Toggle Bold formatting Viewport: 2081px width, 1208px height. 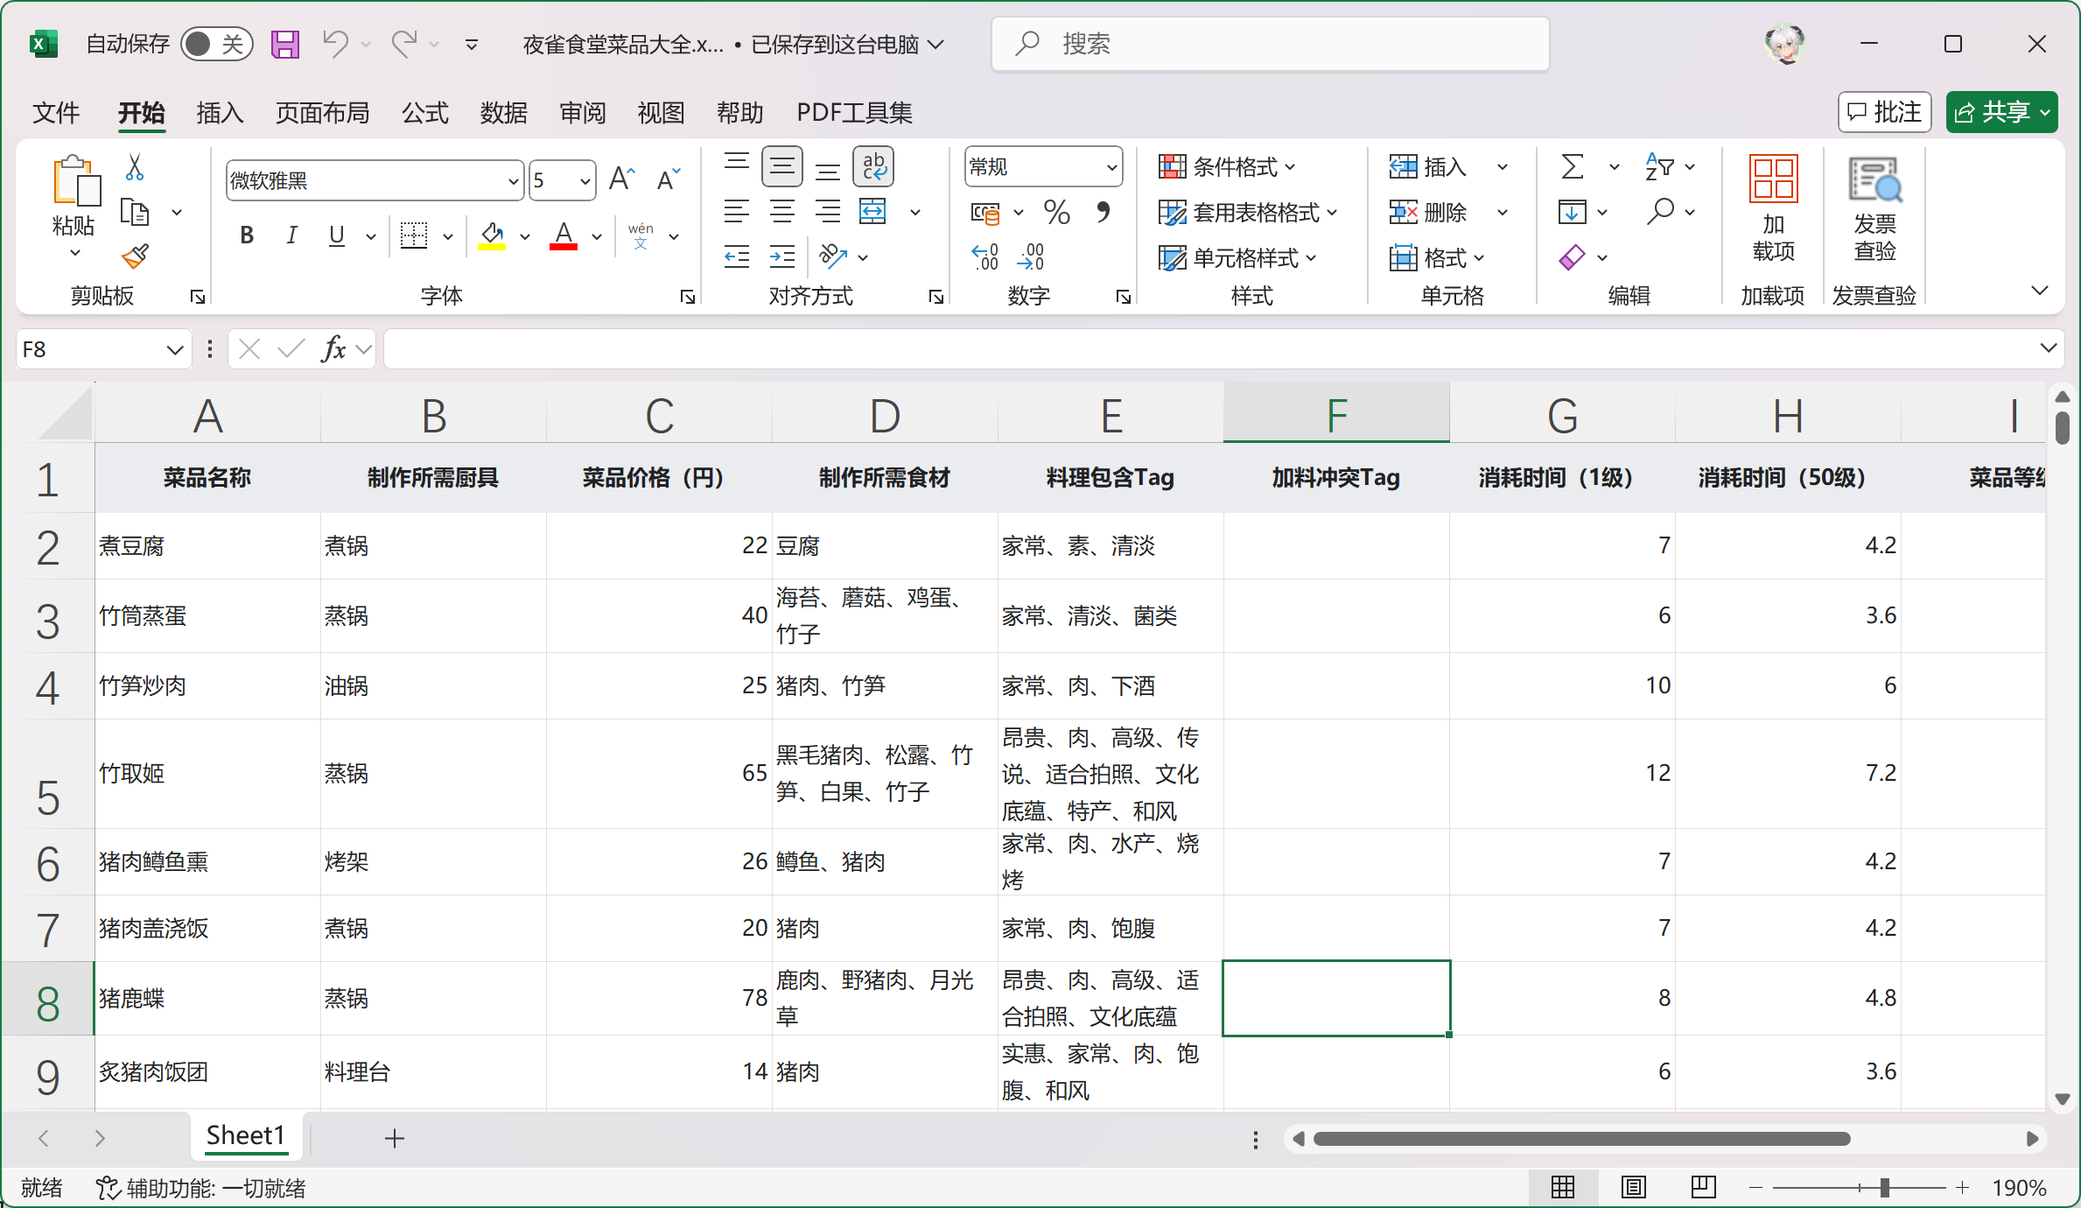(x=247, y=235)
